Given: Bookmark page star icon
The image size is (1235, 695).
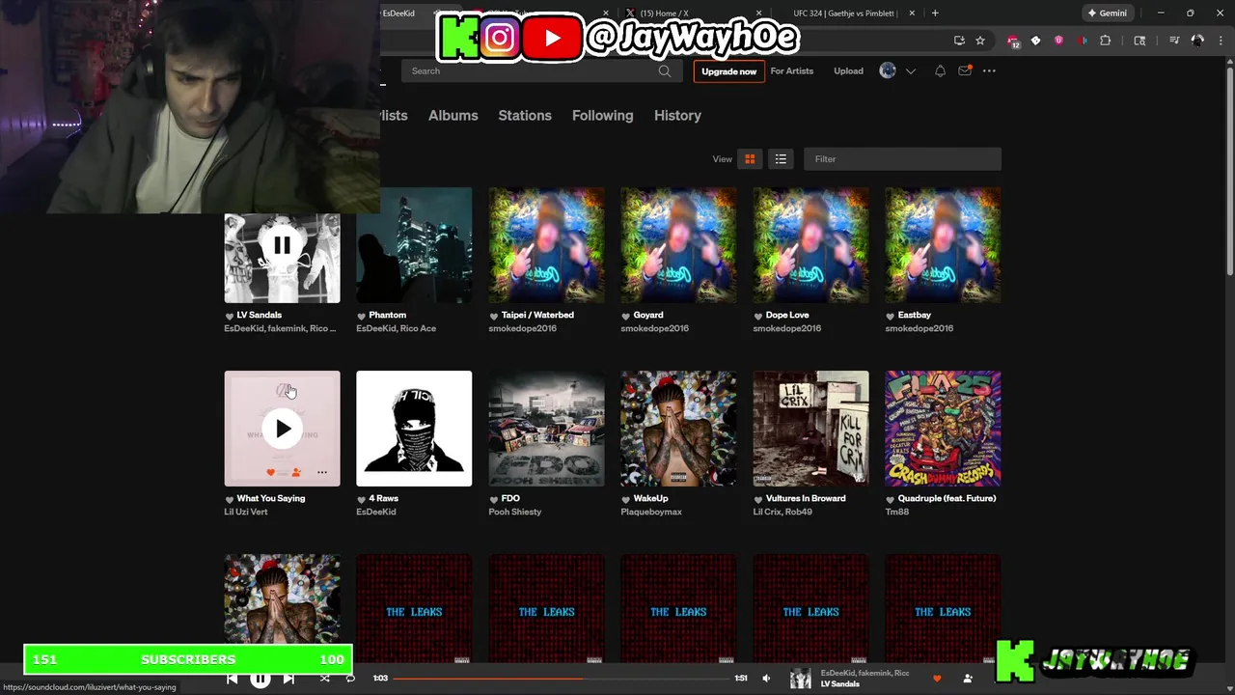Looking at the screenshot, I should coord(980,41).
